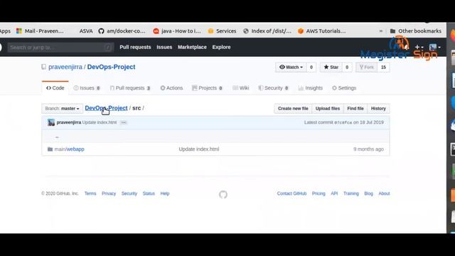The height and width of the screenshot is (256, 455).
Task: Go to Marketplace in the top navigation
Action: [192, 47]
